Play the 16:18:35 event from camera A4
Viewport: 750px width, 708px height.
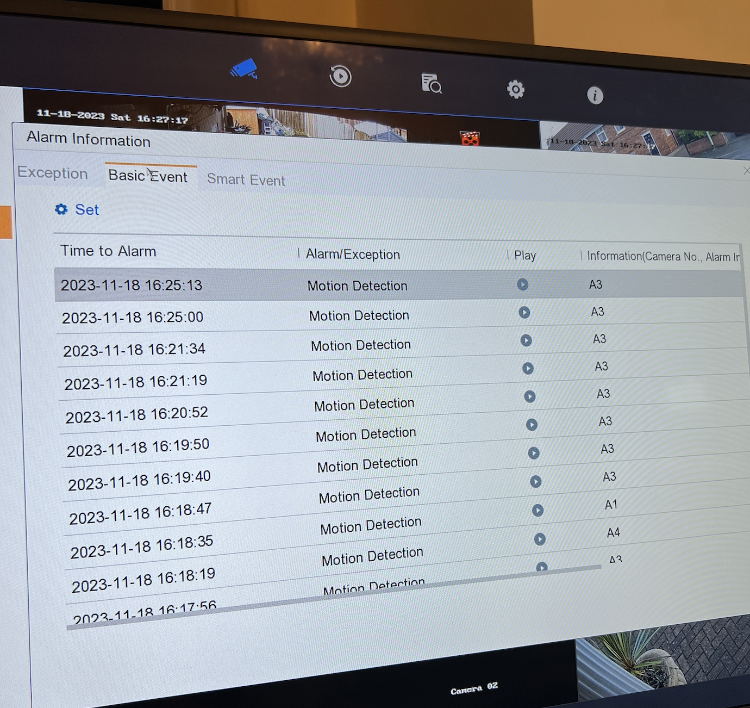click(x=540, y=539)
